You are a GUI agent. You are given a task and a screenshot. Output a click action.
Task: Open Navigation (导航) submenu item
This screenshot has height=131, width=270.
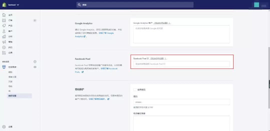pos(10,86)
